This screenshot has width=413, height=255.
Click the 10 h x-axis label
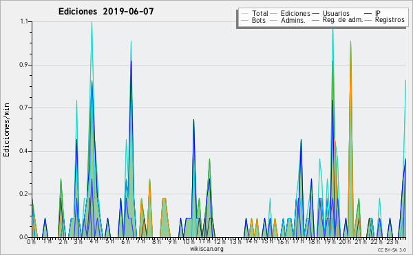coord(189,241)
